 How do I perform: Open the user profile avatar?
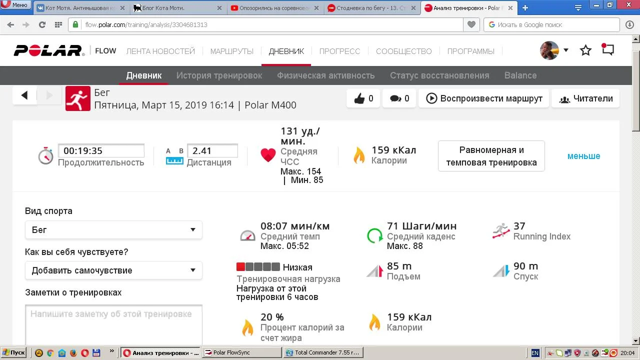(549, 50)
